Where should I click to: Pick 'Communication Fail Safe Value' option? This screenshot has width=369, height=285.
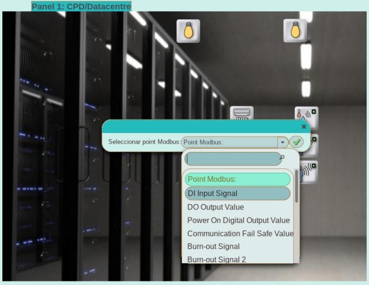[240, 233]
